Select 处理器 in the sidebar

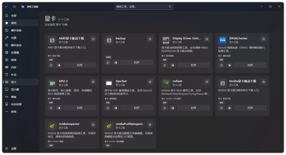click(21, 53)
